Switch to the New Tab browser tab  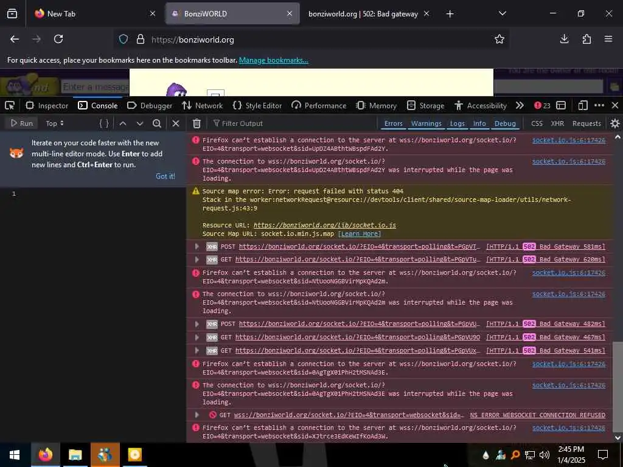coord(94,14)
